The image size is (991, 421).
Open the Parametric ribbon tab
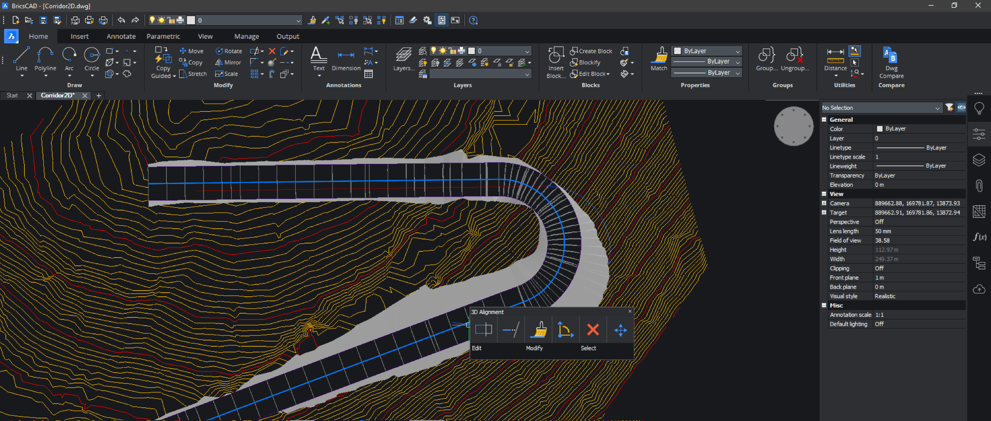(163, 36)
